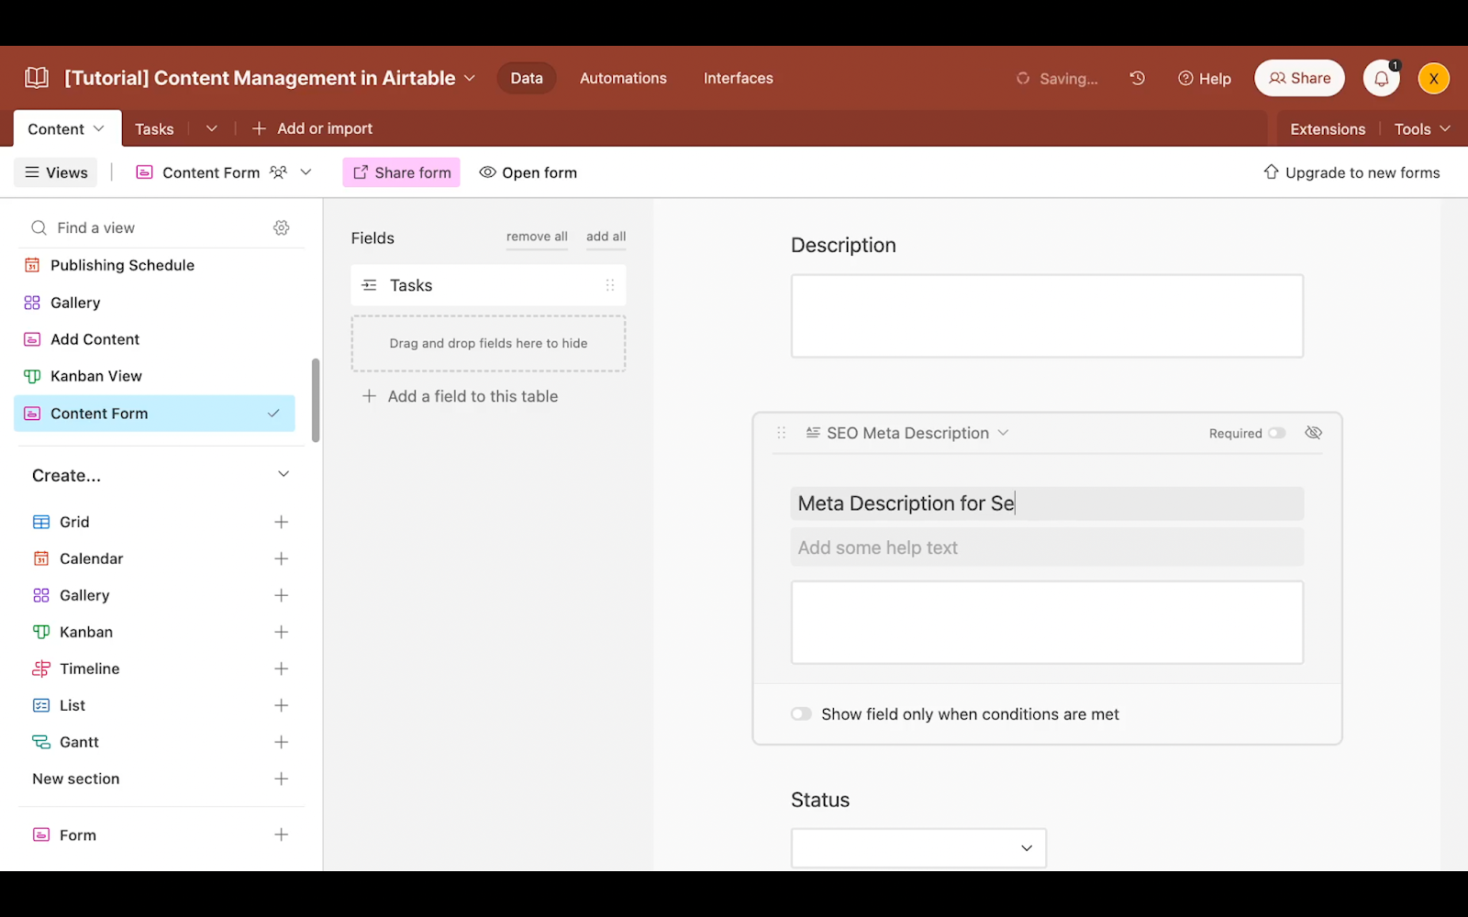This screenshot has width=1468, height=917.
Task: Click remove all fields link
Action: pyautogui.click(x=537, y=237)
